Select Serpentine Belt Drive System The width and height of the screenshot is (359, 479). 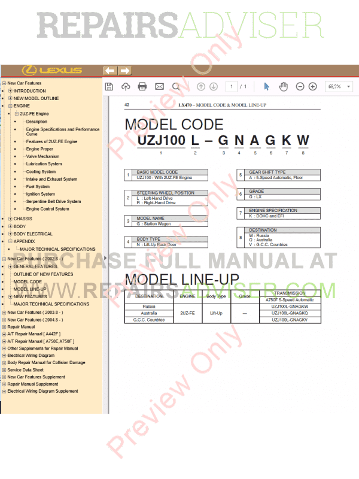(x=53, y=201)
